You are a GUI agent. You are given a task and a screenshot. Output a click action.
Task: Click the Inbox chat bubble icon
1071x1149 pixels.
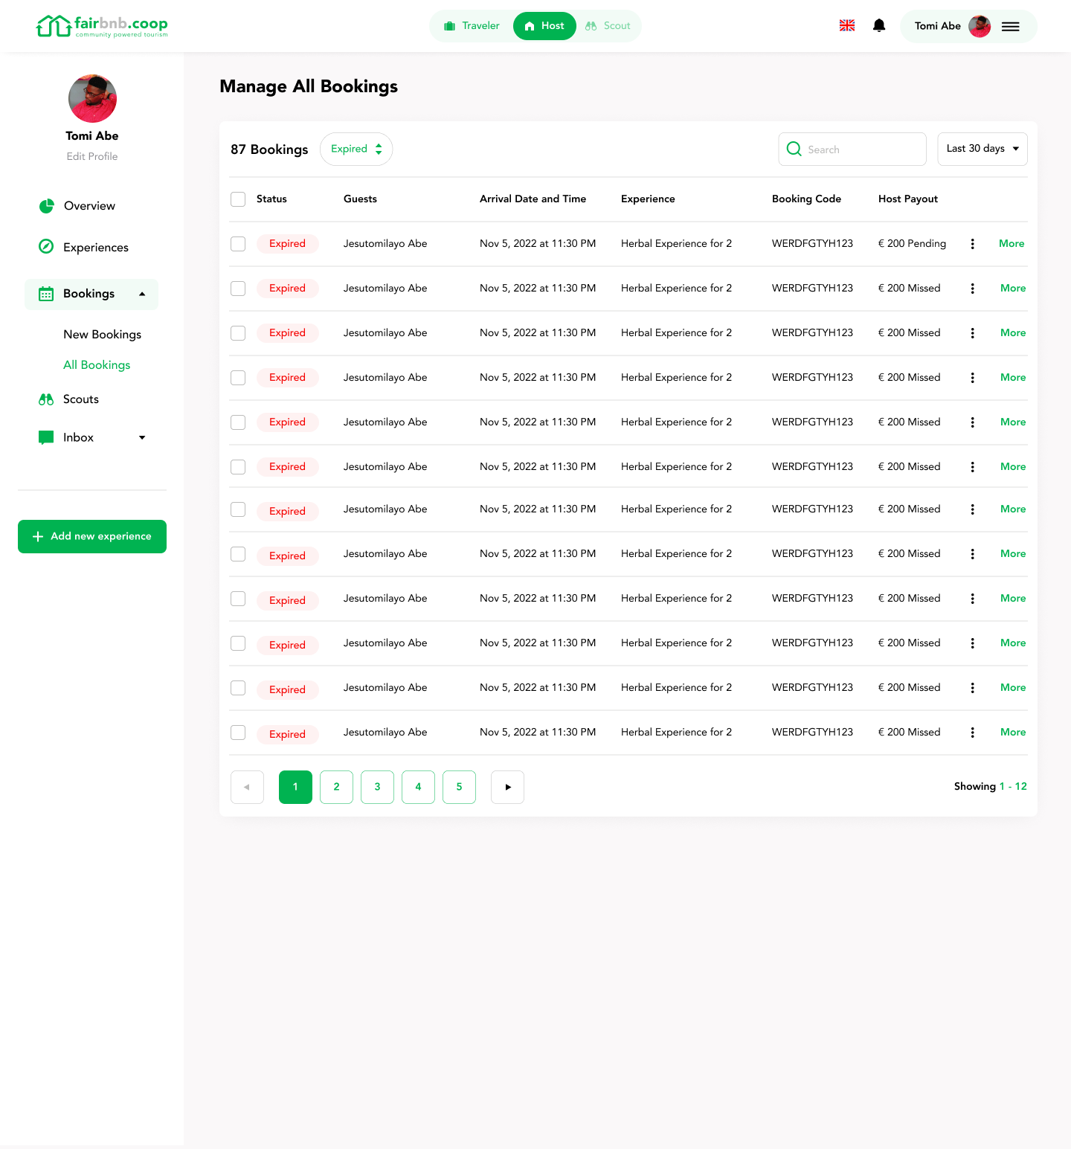click(46, 437)
